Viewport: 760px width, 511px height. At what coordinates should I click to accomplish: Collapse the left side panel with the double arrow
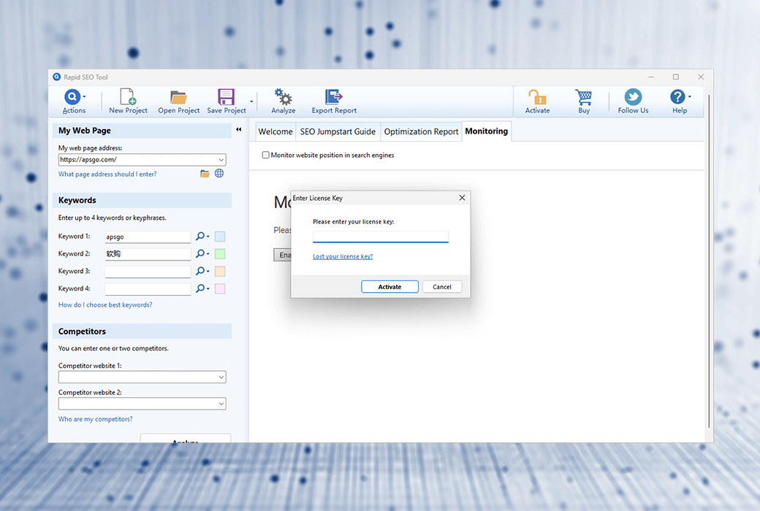[x=238, y=130]
